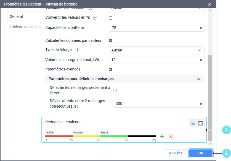
Task: Open the Général tab
Action: [16, 17]
